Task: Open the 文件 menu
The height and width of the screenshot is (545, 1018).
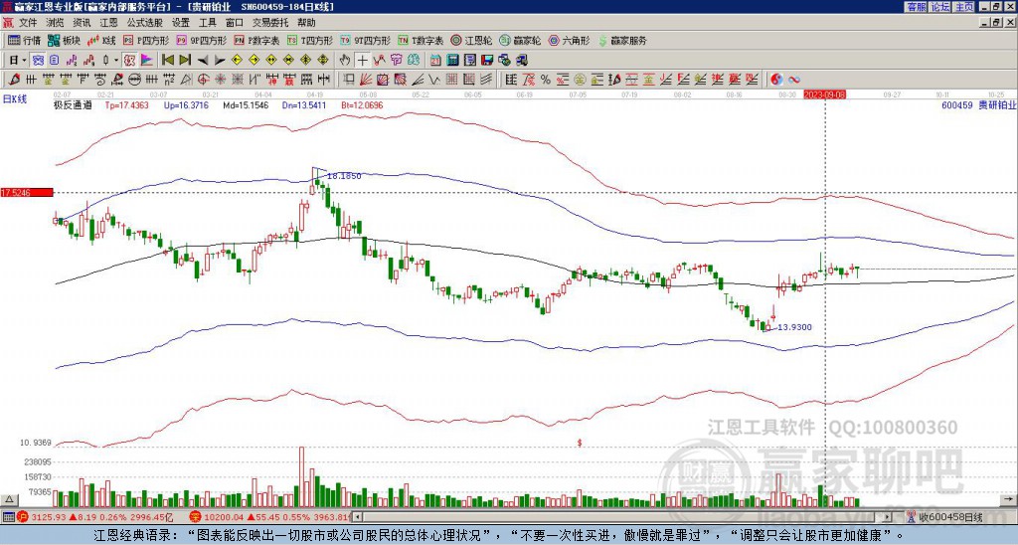Action: click(28, 23)
